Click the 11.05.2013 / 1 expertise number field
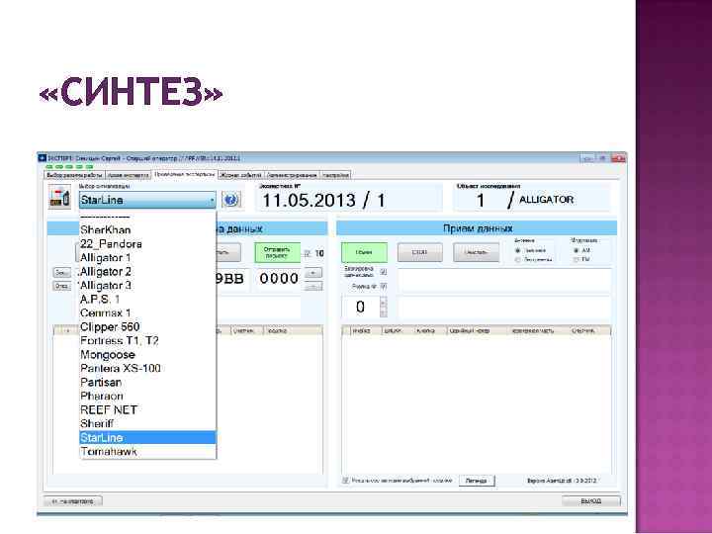 point(349,200)
